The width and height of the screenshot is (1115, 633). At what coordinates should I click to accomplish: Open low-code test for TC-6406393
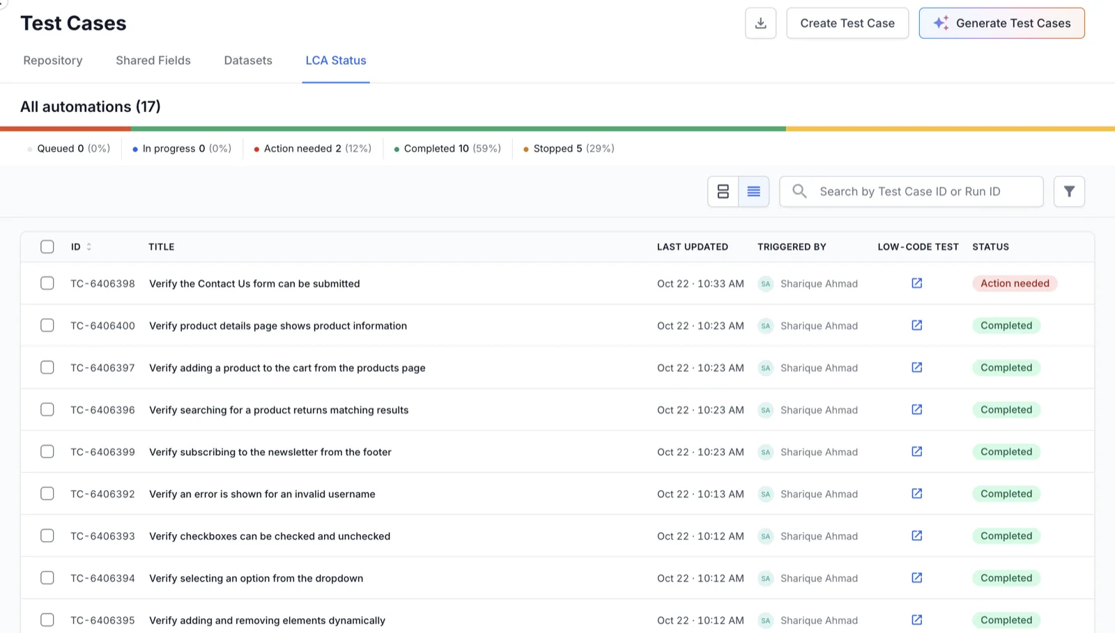pos(917,536)
